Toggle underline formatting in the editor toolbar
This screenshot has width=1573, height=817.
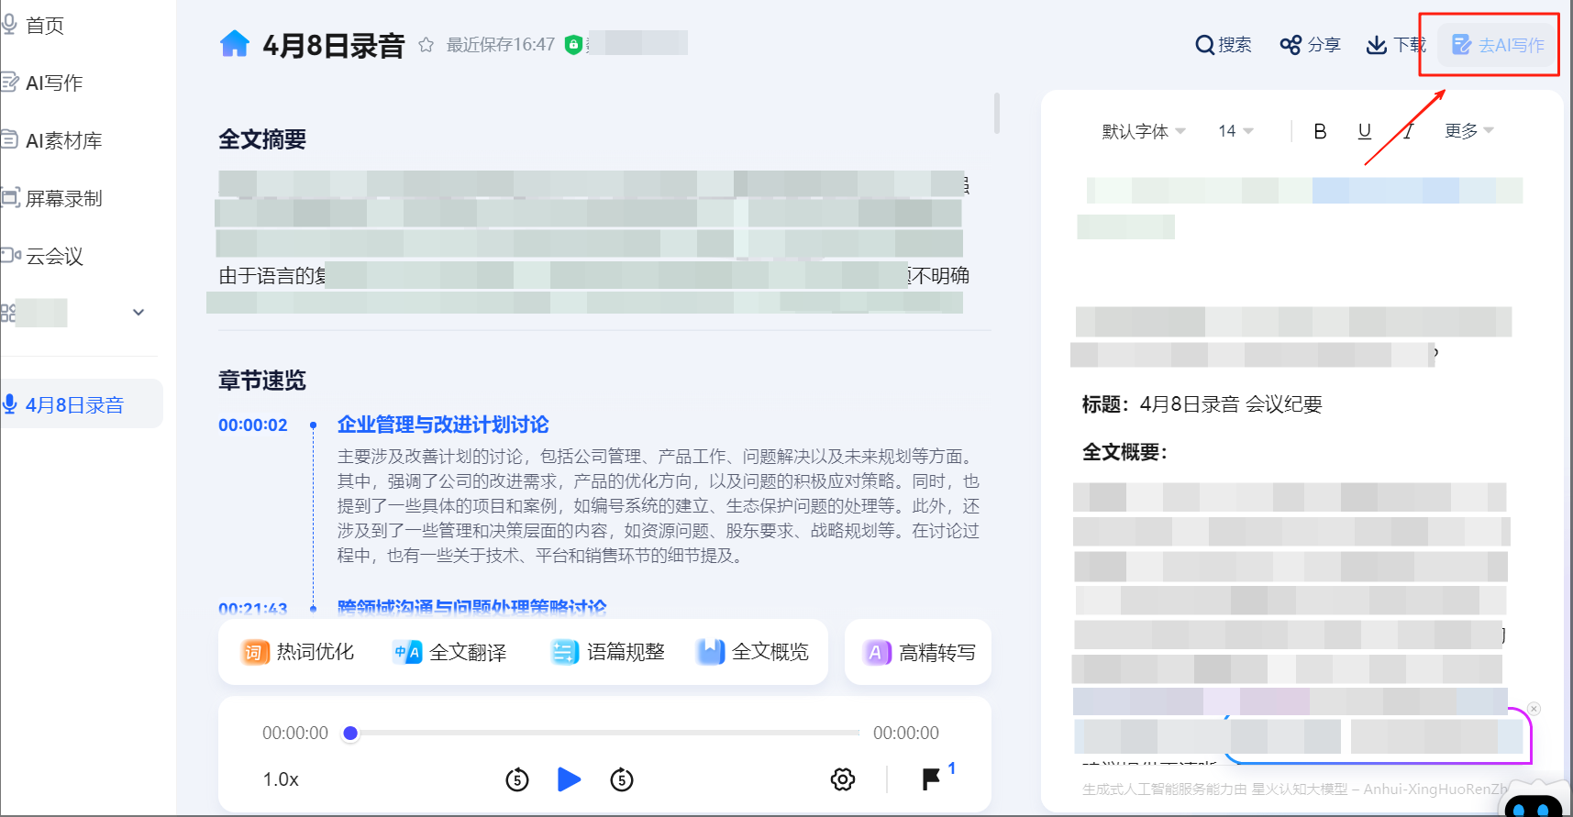pos(1364,131)
